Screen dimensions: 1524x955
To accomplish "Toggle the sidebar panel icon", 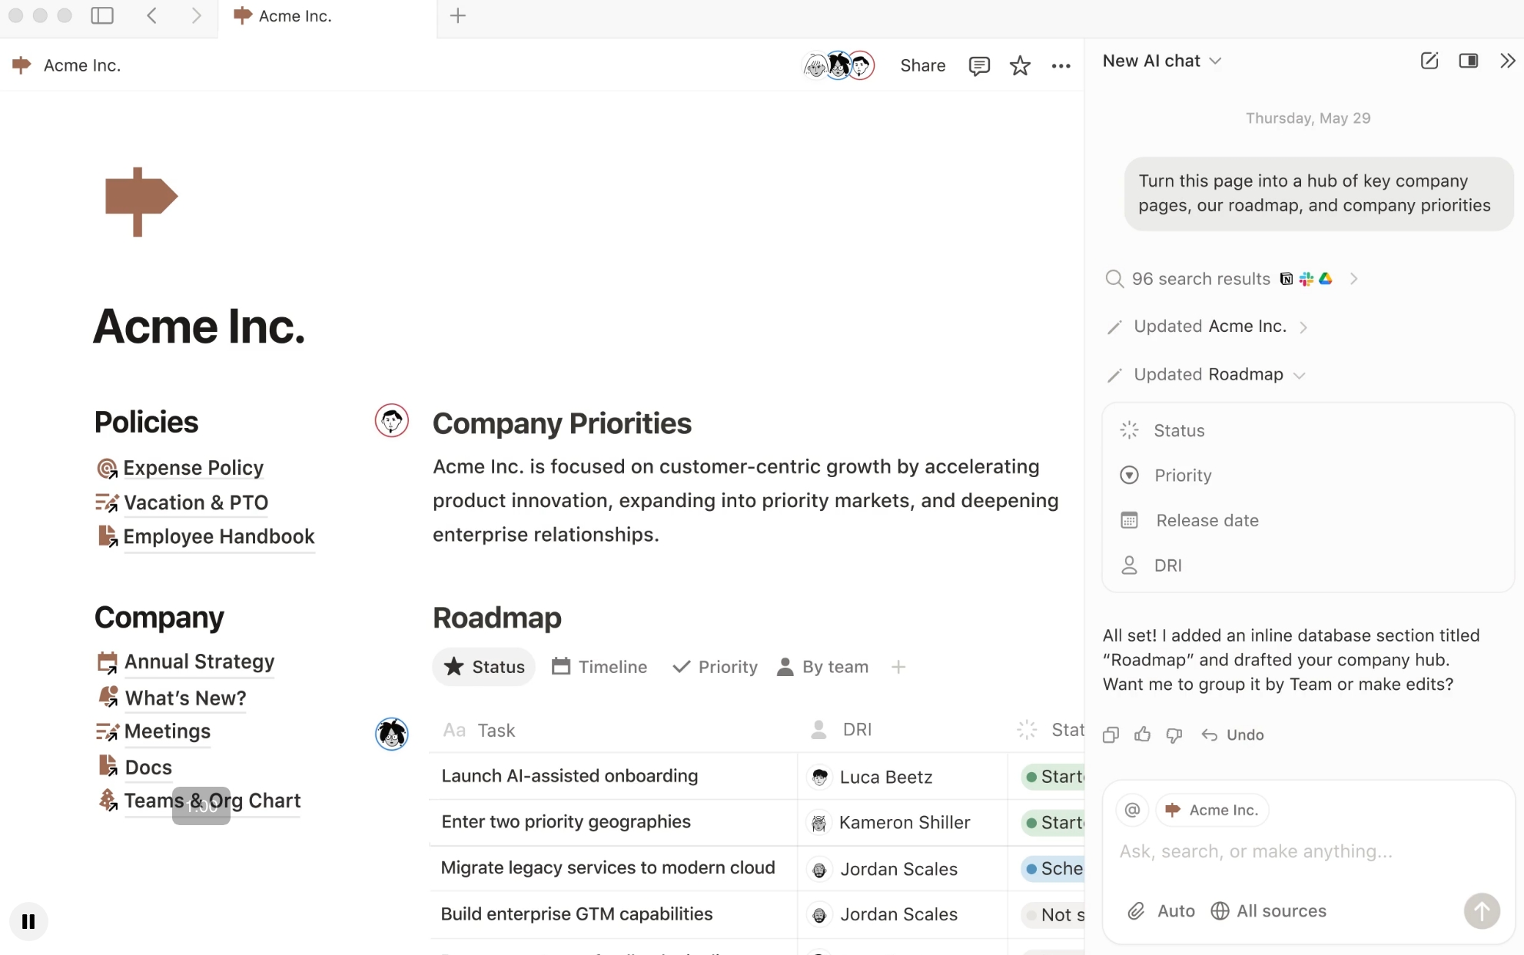I will pos(102,15).
